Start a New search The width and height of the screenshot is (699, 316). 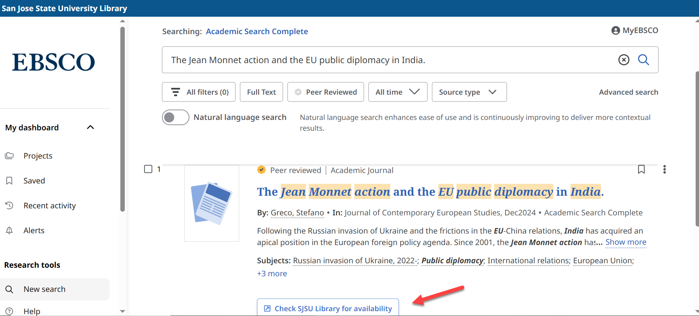click(x=55, y=289)
